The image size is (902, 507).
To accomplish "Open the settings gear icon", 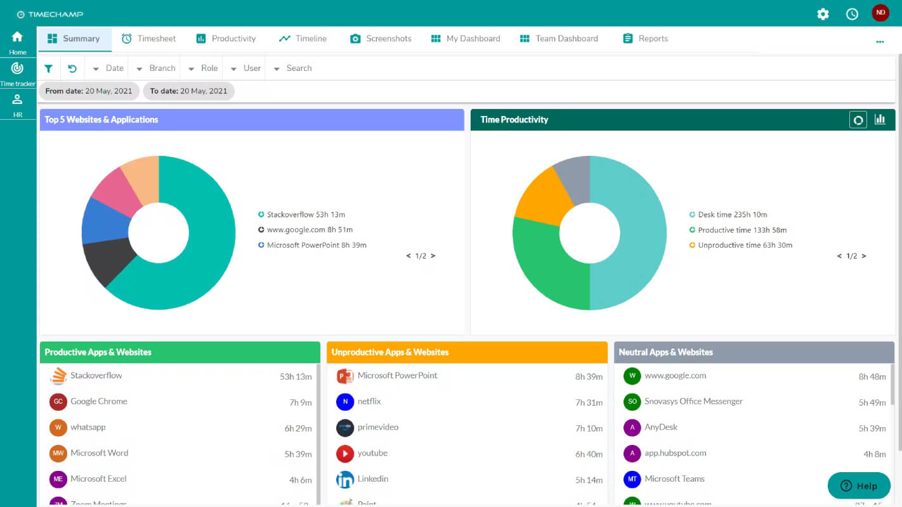I will click(x=823, y=14).
